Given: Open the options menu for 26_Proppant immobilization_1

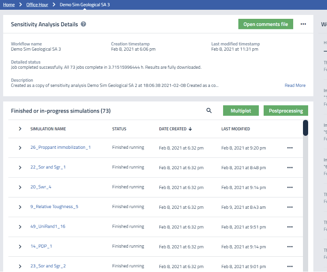Looking at the screenshot, I should 290,148.
